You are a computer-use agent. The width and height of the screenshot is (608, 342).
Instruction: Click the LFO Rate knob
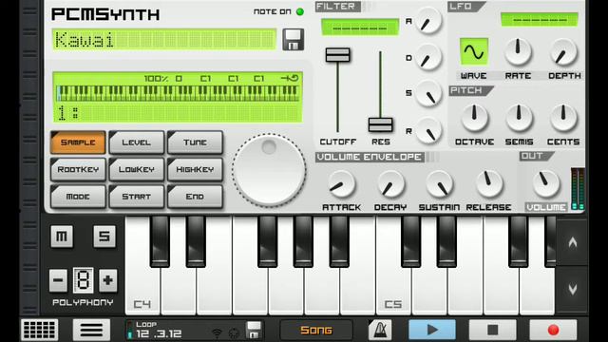click(518, 51)
